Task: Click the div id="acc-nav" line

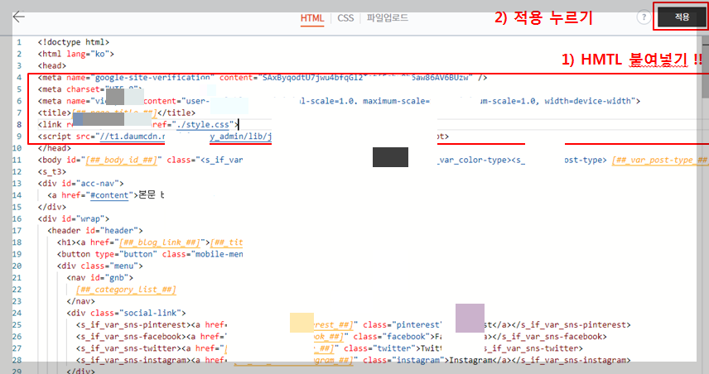Action: (x=81, y=184)
